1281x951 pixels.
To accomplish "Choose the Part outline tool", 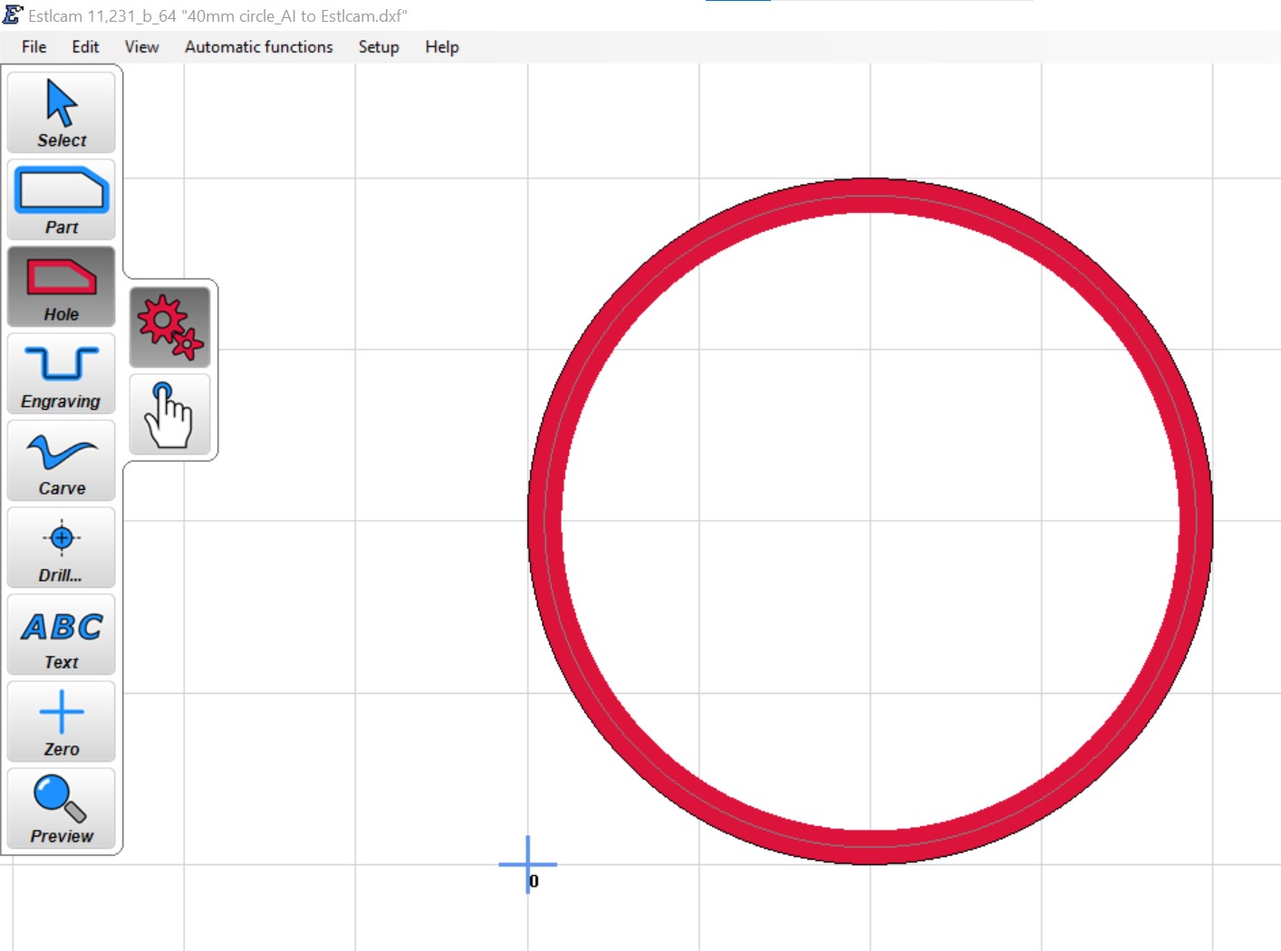I will click(62, 199).
